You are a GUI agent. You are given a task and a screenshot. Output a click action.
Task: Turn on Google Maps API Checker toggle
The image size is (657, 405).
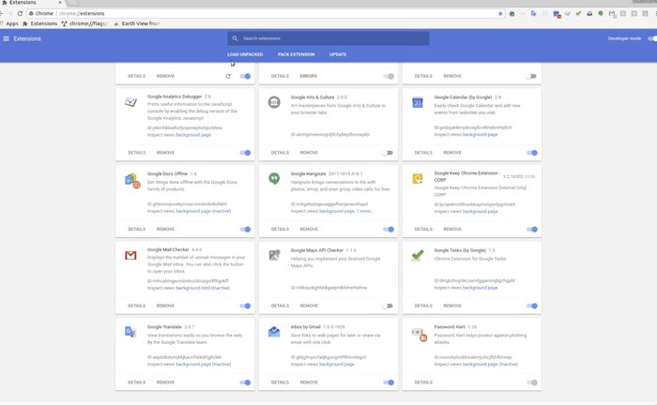[388, 306]
